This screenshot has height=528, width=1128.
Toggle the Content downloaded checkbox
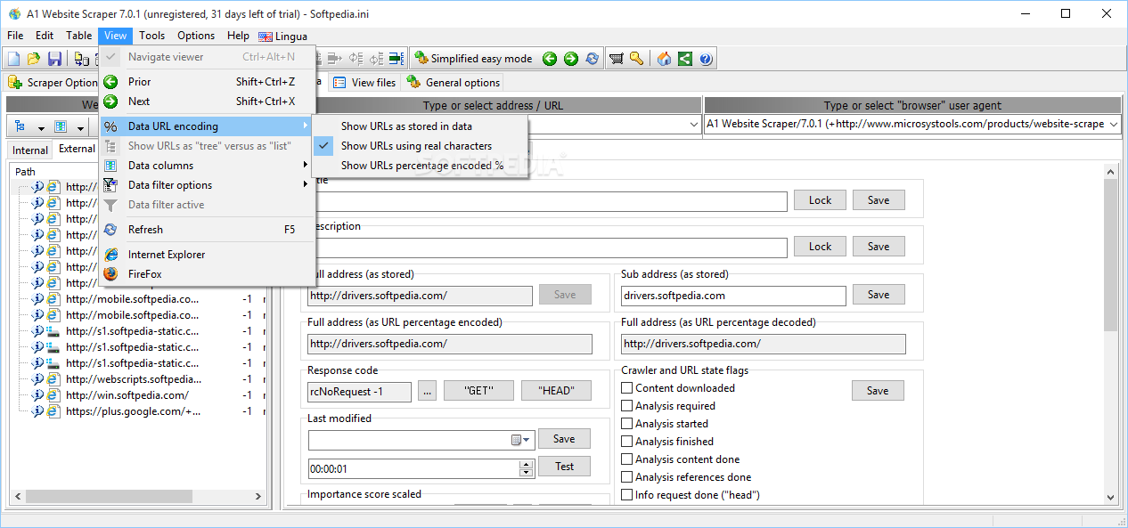pyautogui.click(x=627, y=388)
